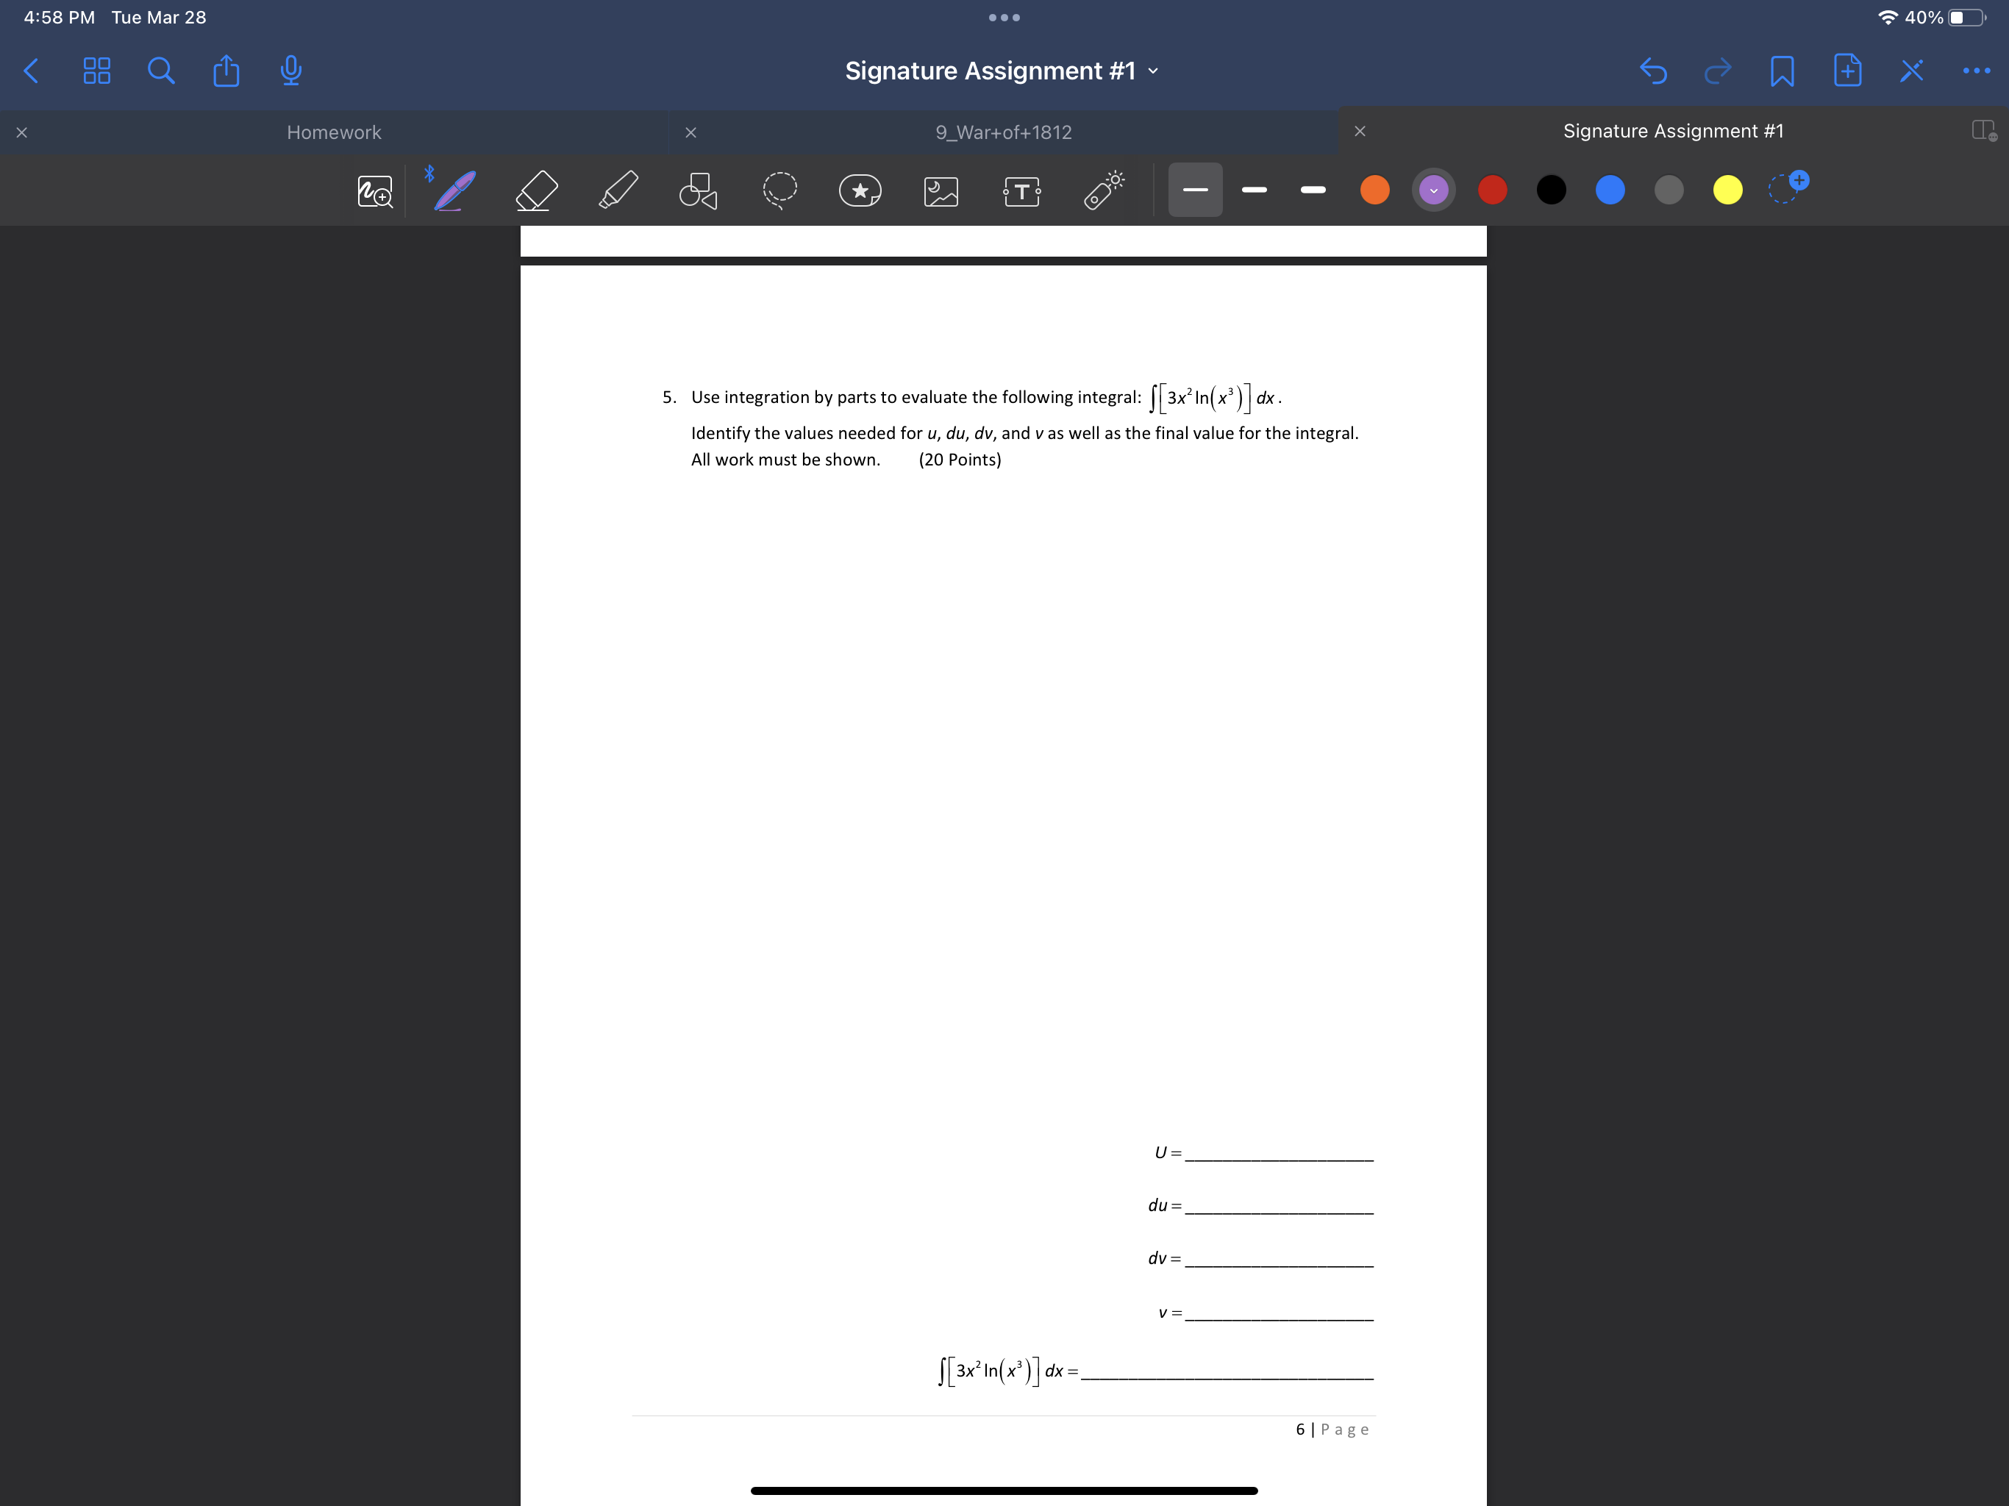
Task: Select the Lasso tool
Action: (779, 190)
